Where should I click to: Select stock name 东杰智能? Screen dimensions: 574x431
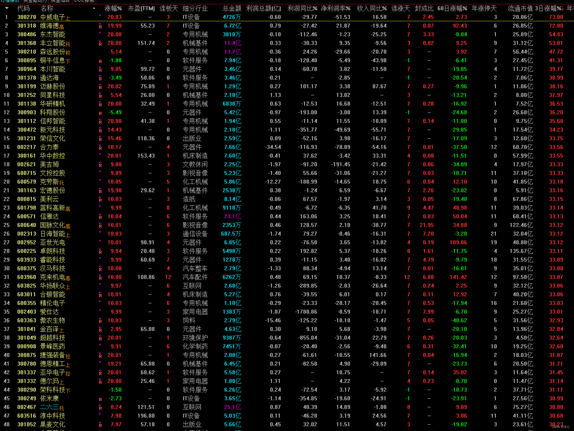click(x=53, y=34)
